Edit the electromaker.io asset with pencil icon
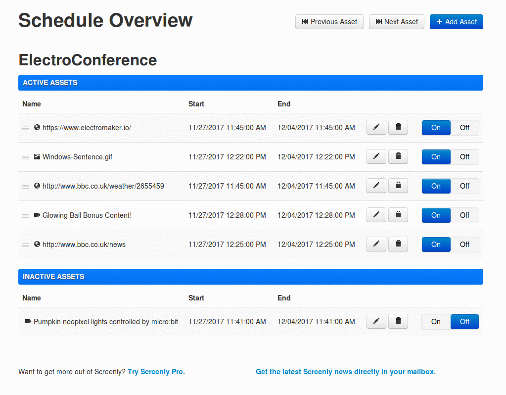The height and width of the screenshot is (395, 506). click(x=376, y=128)
